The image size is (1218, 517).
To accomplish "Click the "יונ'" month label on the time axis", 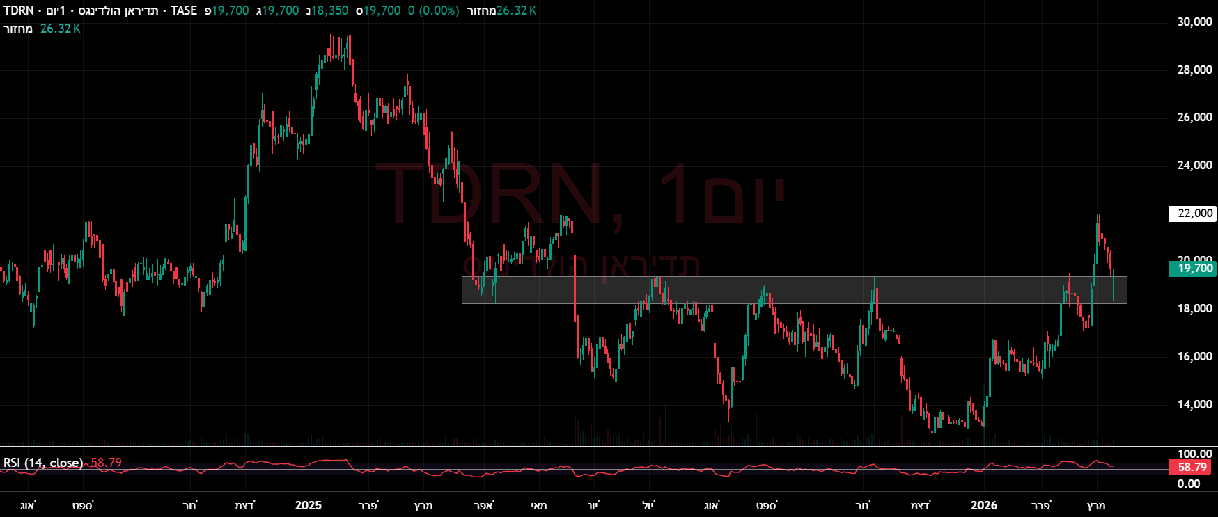I will tap(593, 505).
